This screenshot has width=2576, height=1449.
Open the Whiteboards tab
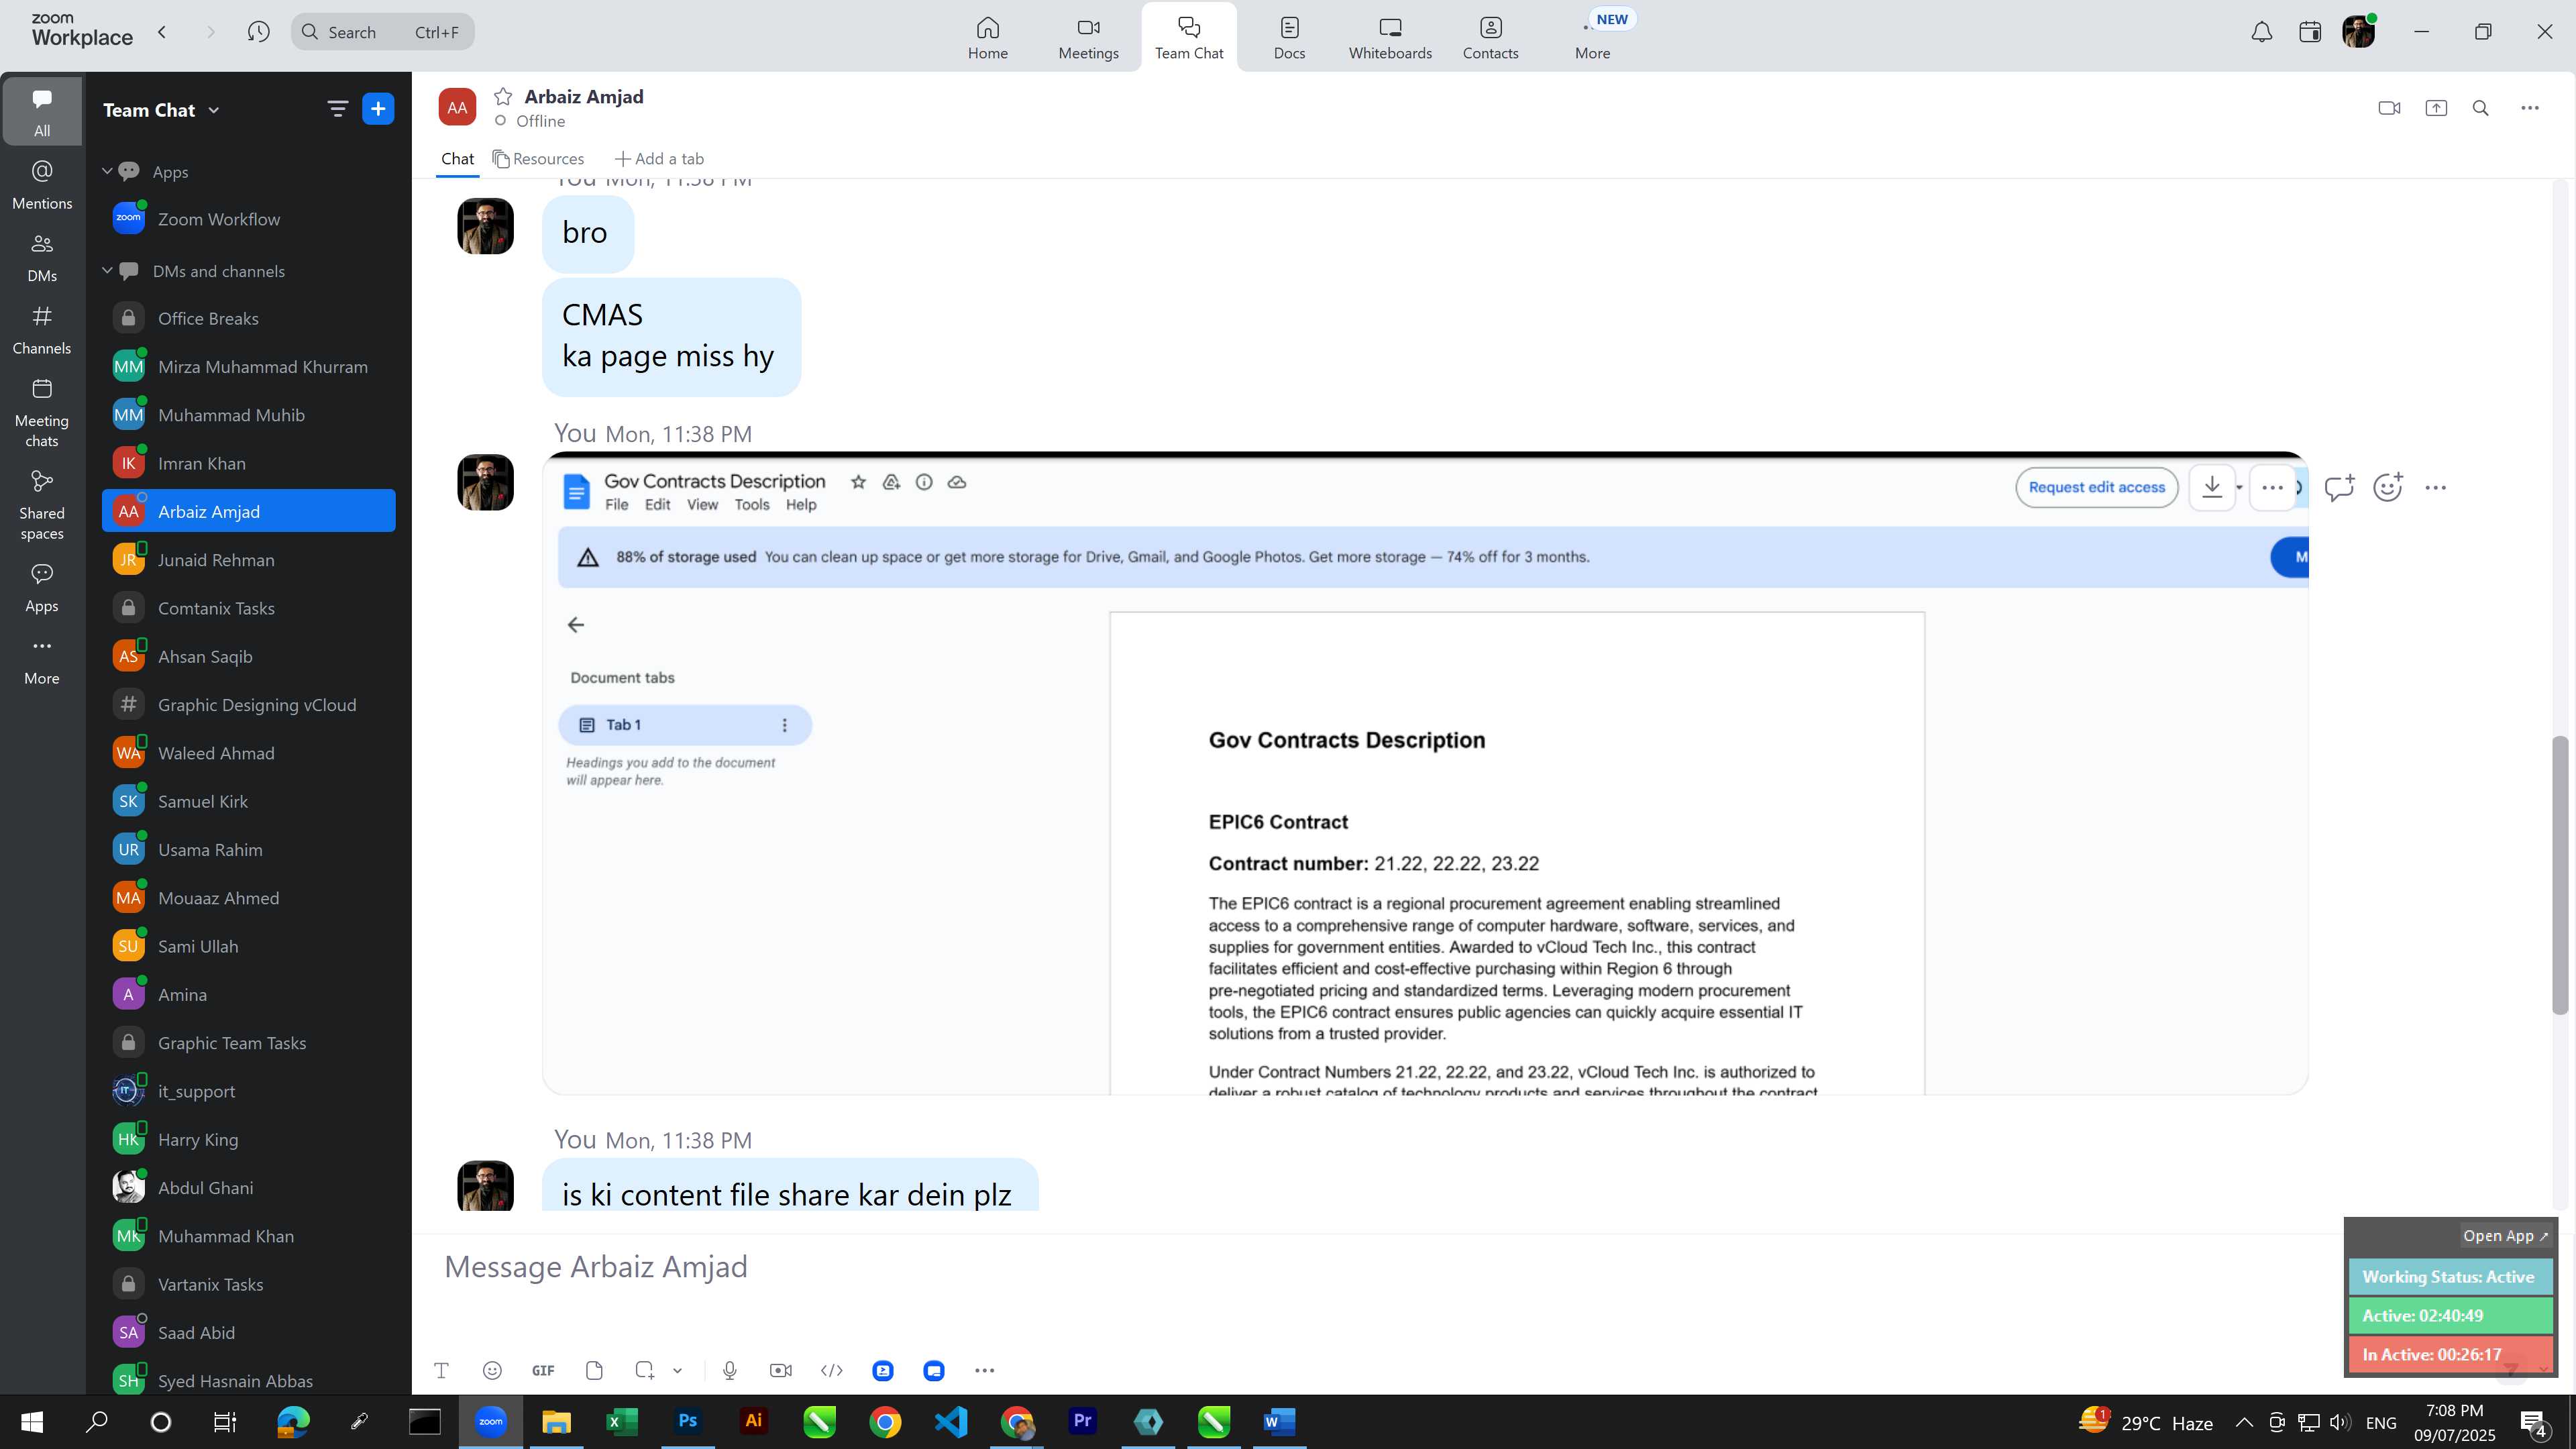(1390, 38)
